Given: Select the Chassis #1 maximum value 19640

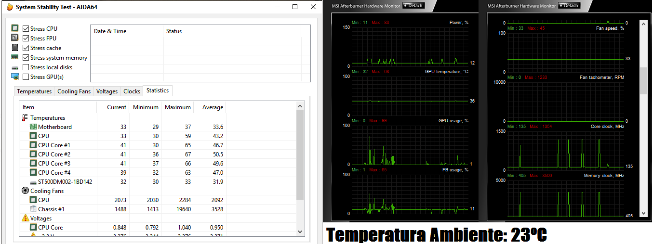Looking at the screenshot, I should [x=183, y=209].
